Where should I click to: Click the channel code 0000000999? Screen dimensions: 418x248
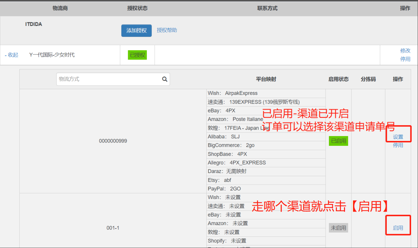[113, 141]
